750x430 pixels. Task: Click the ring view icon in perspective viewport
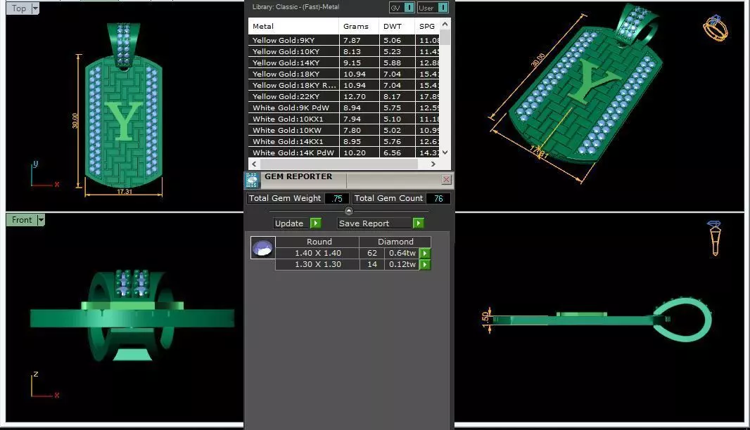tap(715, 28)
